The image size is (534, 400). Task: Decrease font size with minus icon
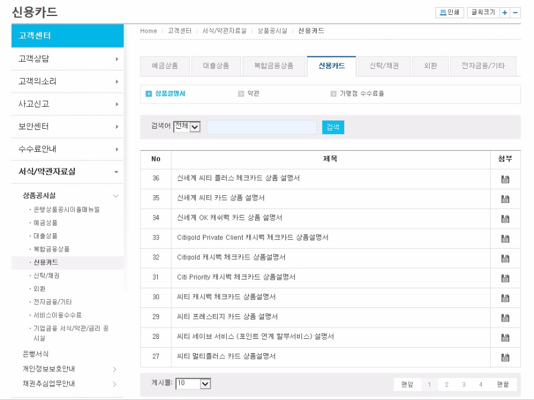(515, 12)
